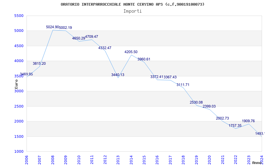
Task: Click the 3000 y-axis tick label
Action: click(19, 91)
